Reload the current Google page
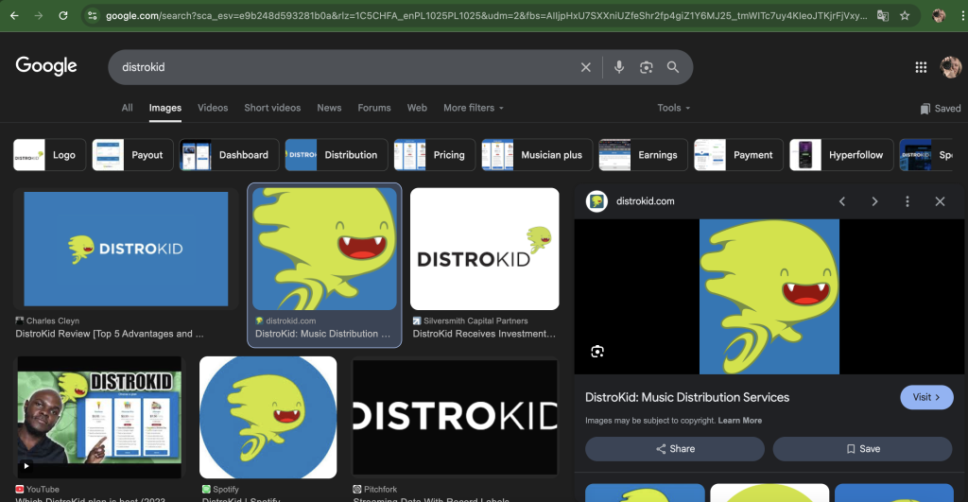This screenshot has height=502, width=968. tap(63, 15)
